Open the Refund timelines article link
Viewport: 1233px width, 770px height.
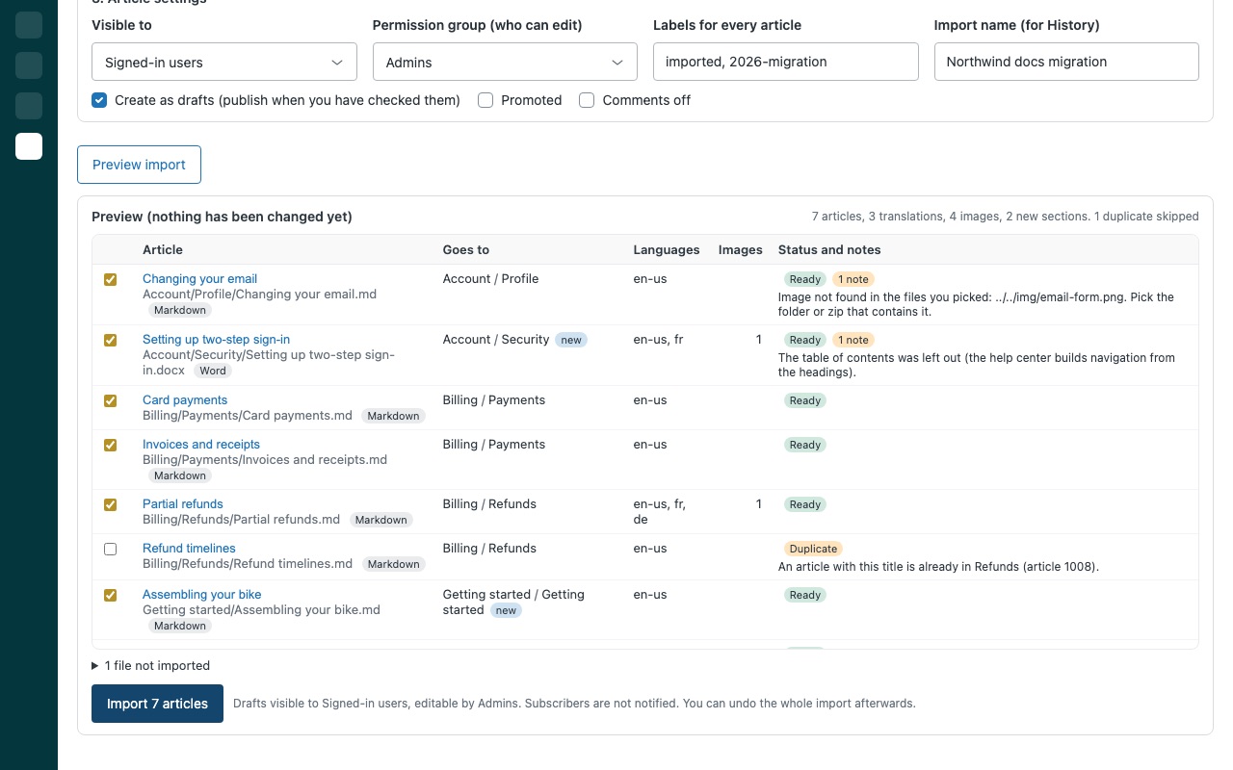point(189,548)
